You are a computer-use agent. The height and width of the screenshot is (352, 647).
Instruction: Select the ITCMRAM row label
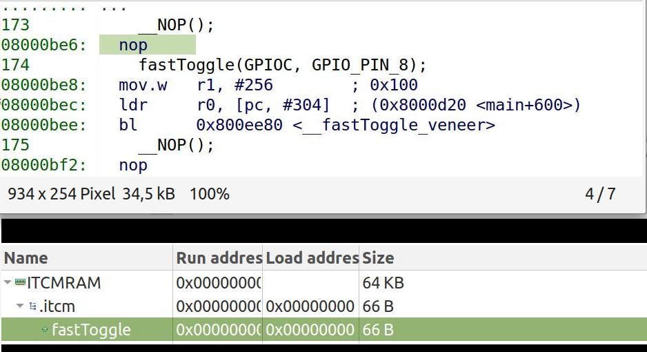tap(64, 283)
